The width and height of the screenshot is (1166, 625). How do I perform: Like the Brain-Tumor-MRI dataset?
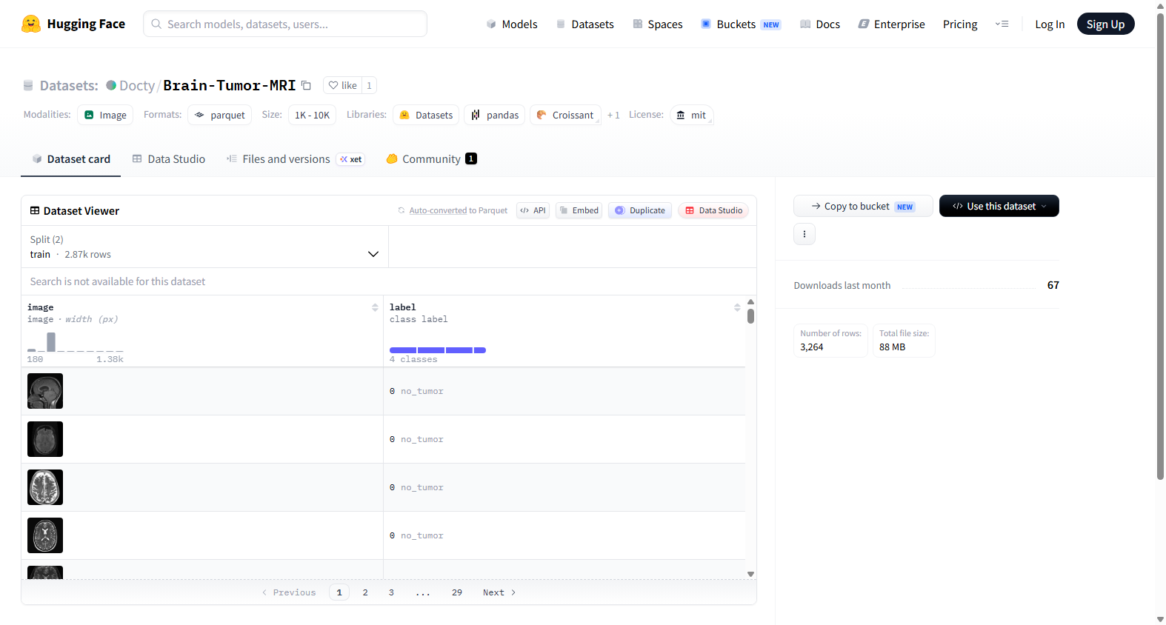pos(343,85)
